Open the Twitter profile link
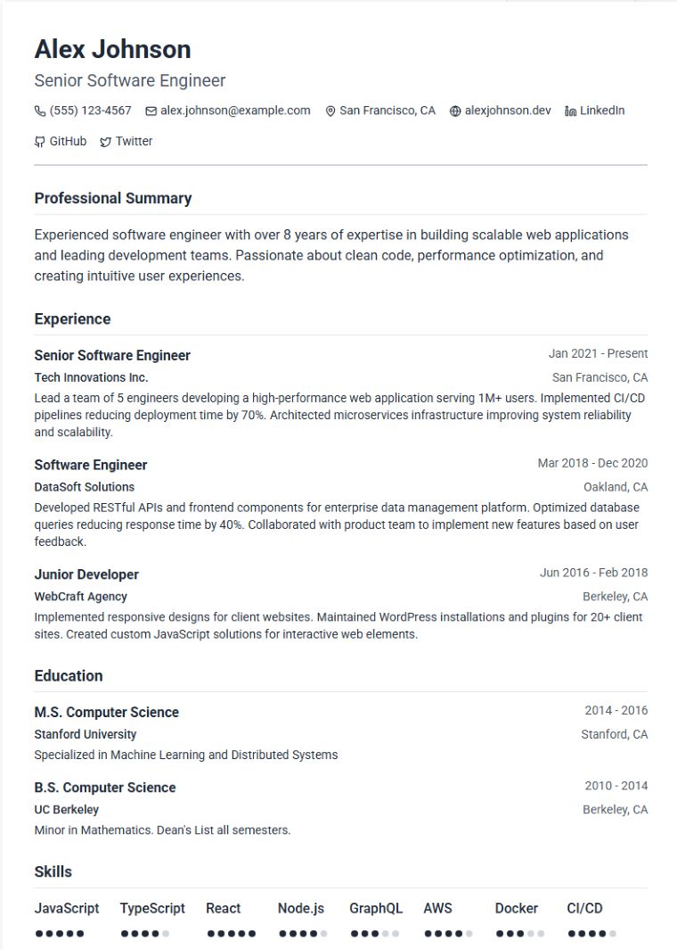This screenshot has height=950, width=677. (x=134, y=141)
